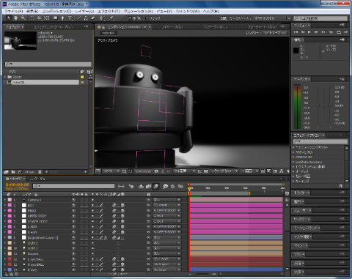Select the Type text tool
352x279 pixels.
coord(70,18)
